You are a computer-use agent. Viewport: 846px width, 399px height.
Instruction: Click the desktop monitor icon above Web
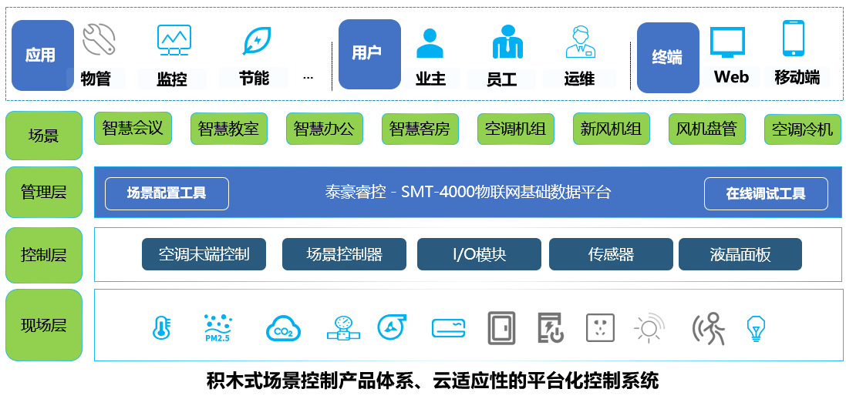pos(727,42)
